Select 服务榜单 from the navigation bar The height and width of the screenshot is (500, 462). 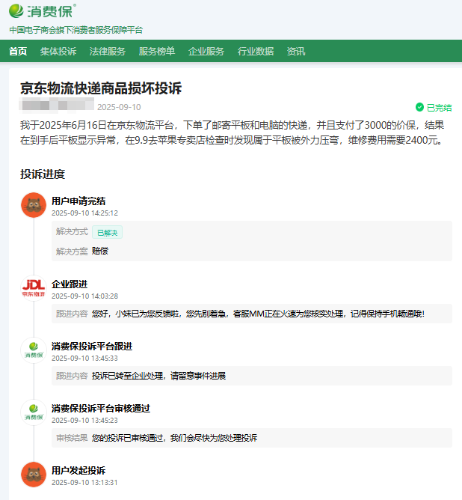[x=157, y=51]
